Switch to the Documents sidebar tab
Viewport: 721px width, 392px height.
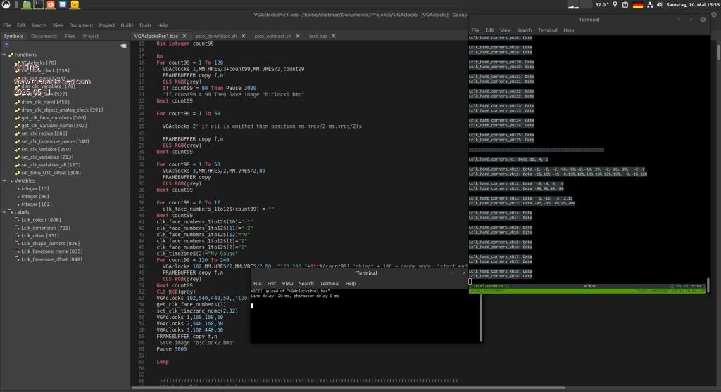(x=44, y=36)
